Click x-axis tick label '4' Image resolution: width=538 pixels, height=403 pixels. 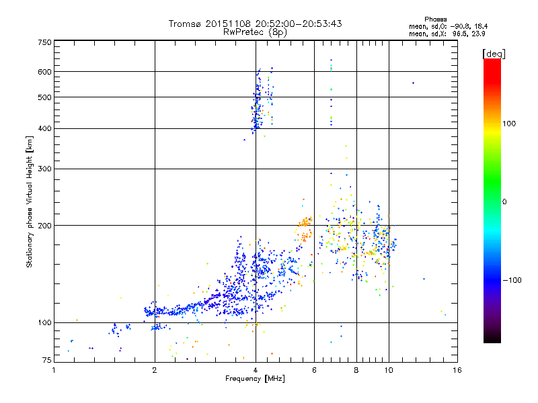click(256, 370)
